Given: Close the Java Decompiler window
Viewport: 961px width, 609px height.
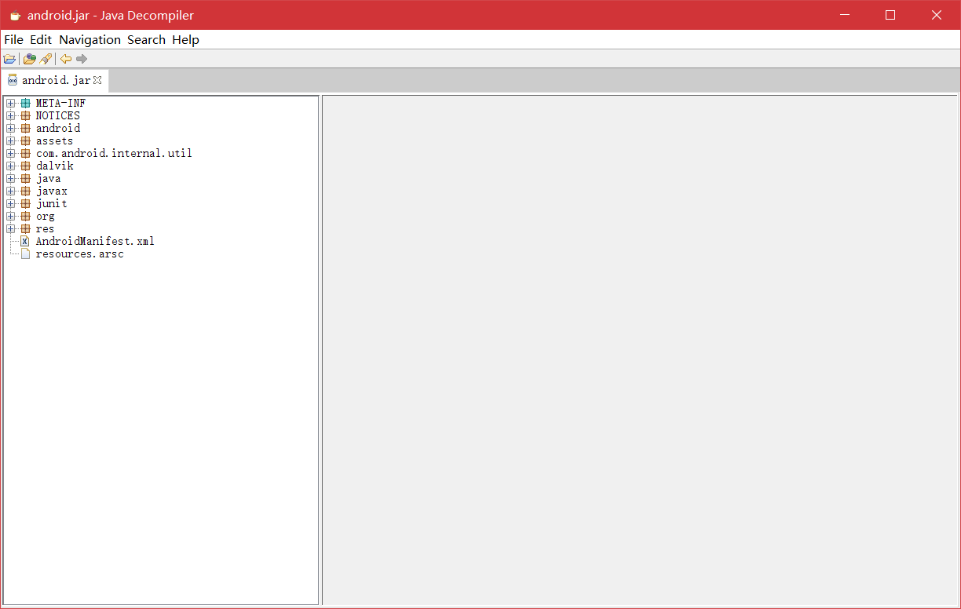Looking at the screenshot, I should (937, 15).
